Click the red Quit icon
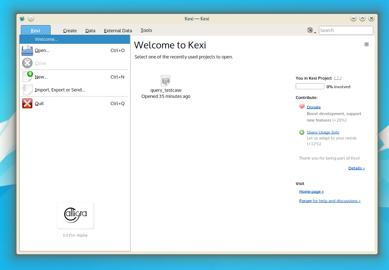The width and height of the screenshot is (389, 270). pyautogui.click(x=27, y=103)
